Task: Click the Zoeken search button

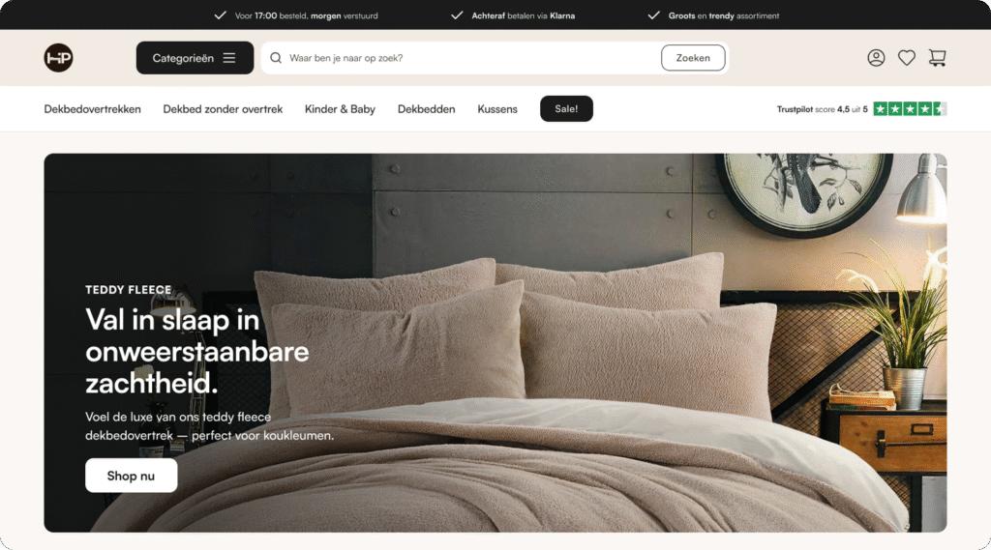Action: [693, 57]
